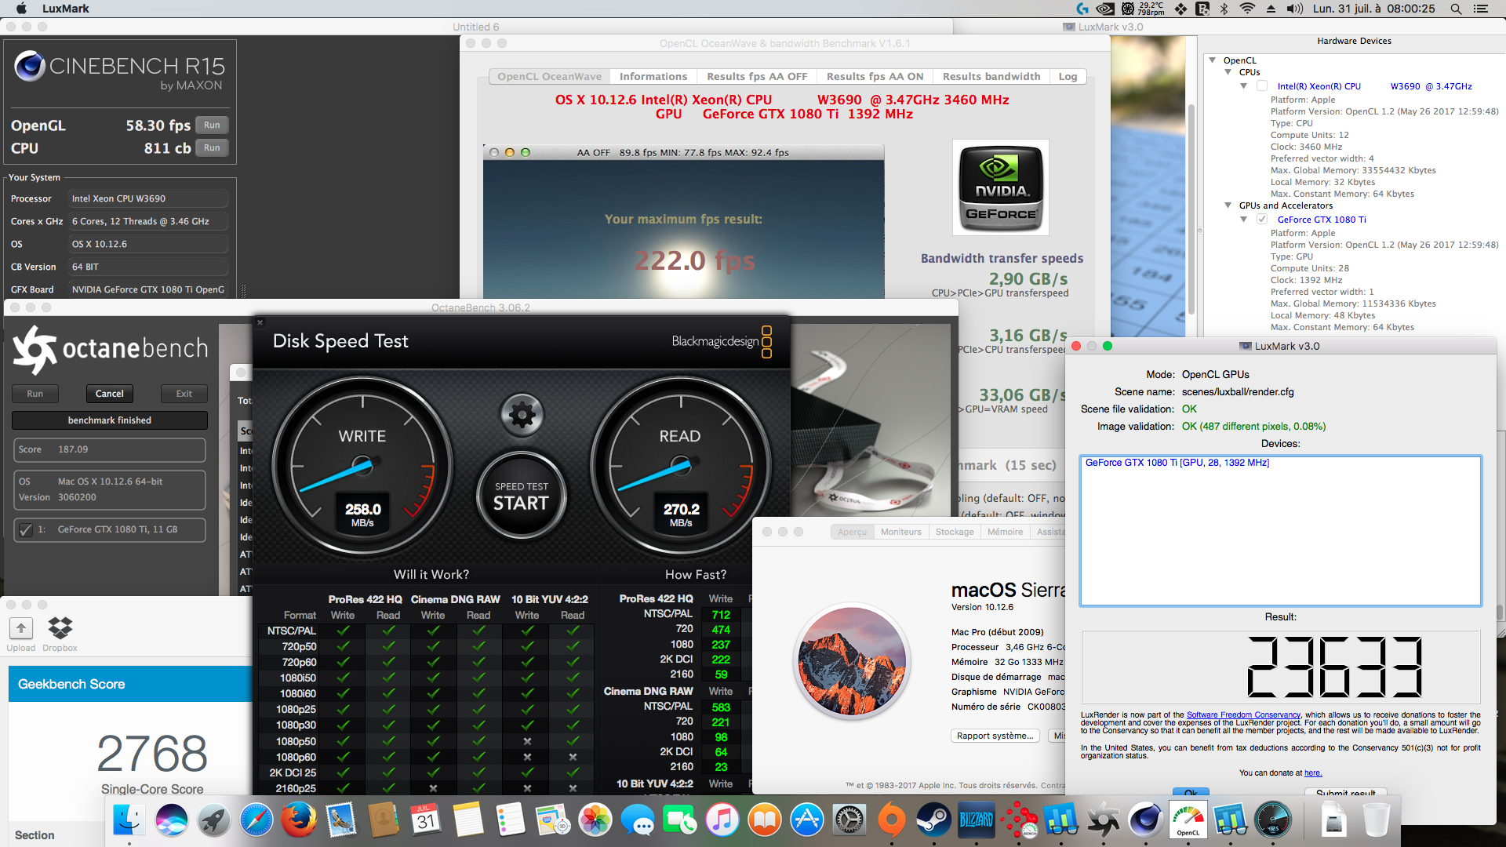Click Cancel in OctaneBench
This screenshot has height=847, width=1506.
coord(110,394)
